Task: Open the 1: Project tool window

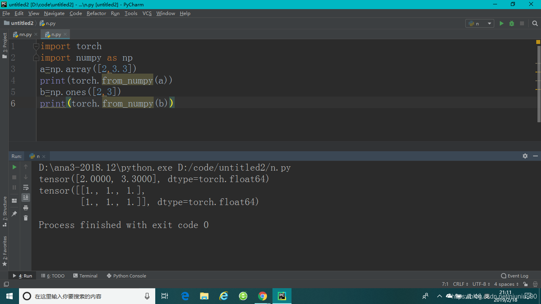Action: tap(4, 46)
